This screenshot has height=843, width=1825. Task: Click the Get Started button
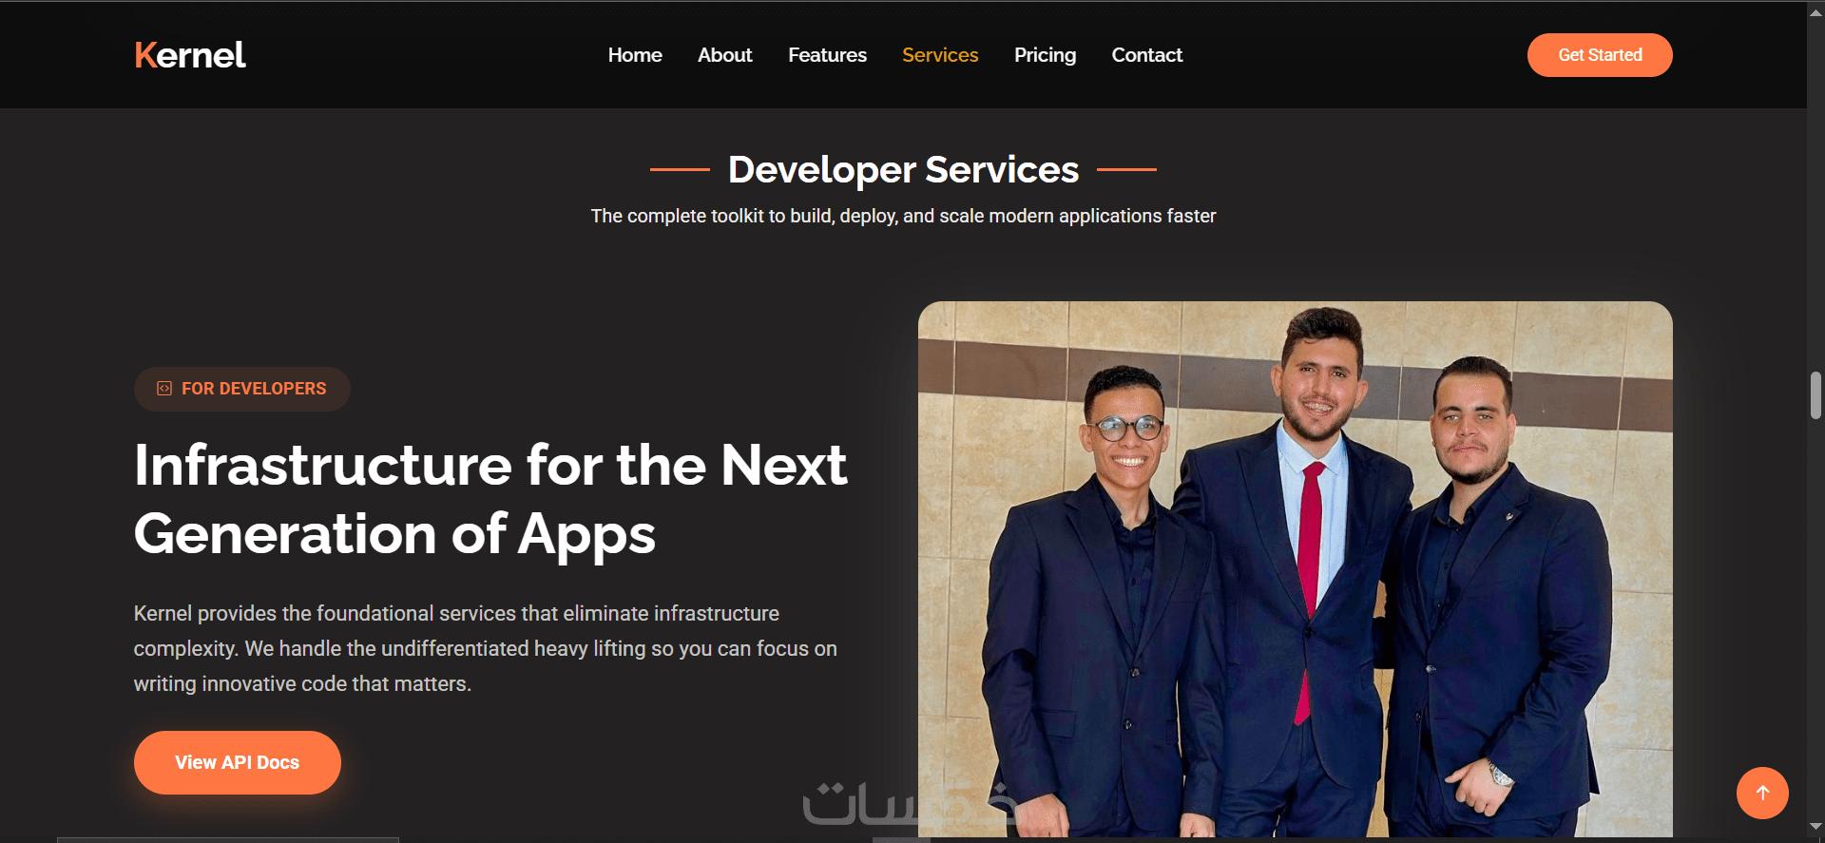pyautogui.click(x=1600, y=55)
